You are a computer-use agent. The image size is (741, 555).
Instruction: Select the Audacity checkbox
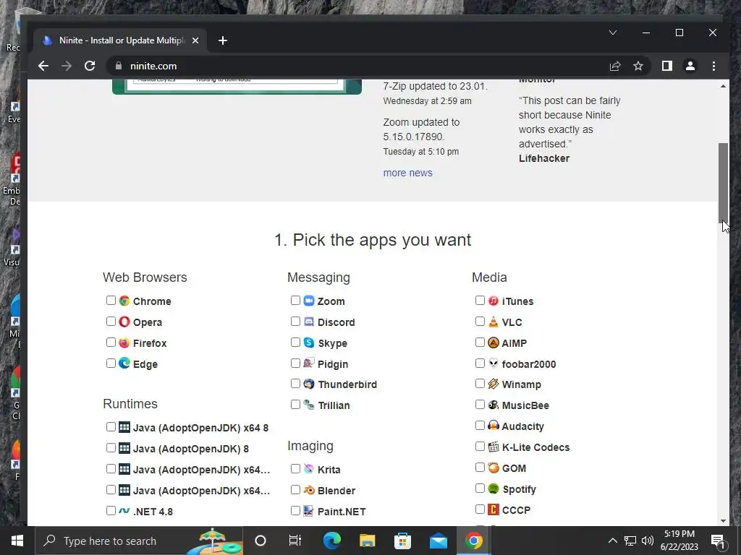(x=480, y=425)
